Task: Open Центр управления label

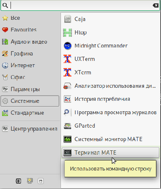Action: coord(34,129)
